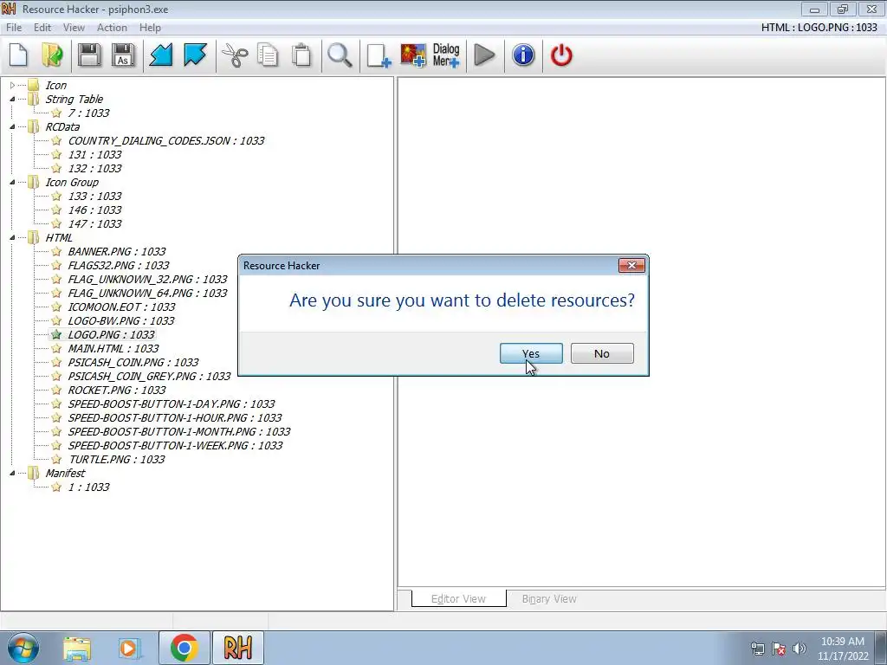The width and height of the screenshot is (887, 665).
Task: Click the volume speaker tray icon
Action: pyautogui.click(x=800, y=649)
